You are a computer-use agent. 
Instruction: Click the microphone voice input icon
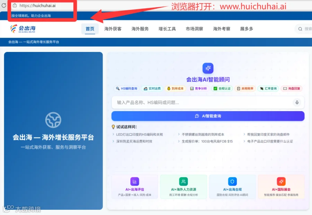297,102
